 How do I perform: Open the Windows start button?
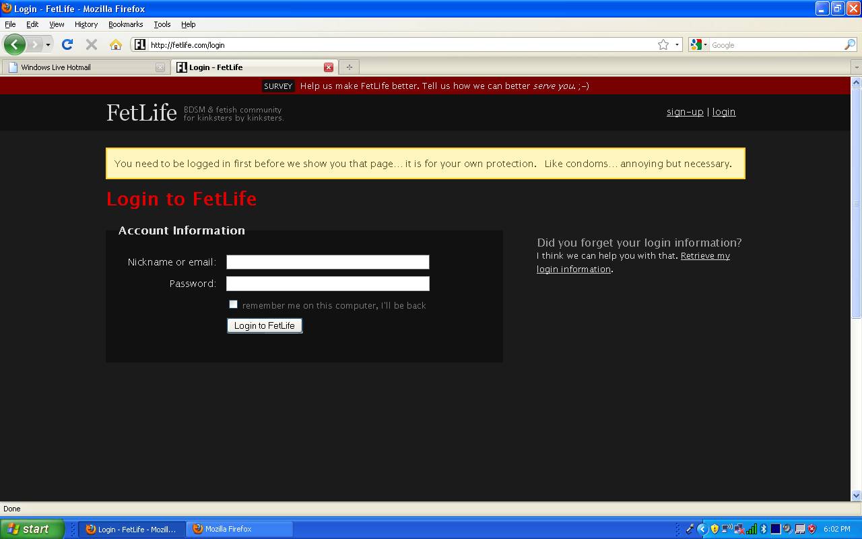coord(32,529)
